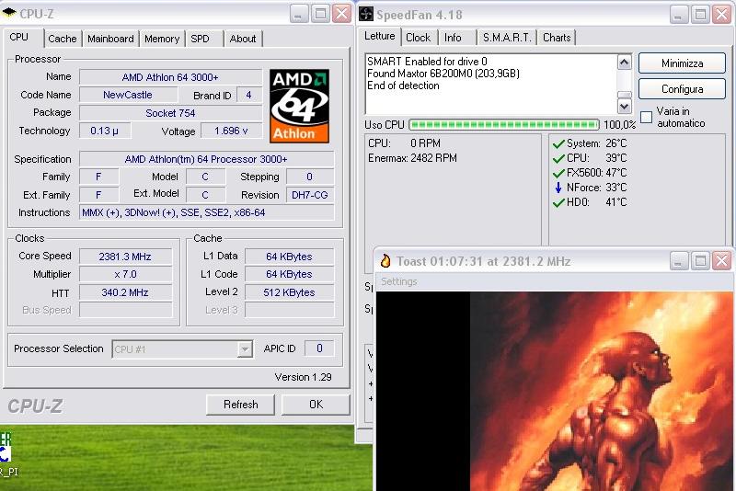Click the Brand ID value 4
This screenshot has width=736, height=491.
click(248, 95)
